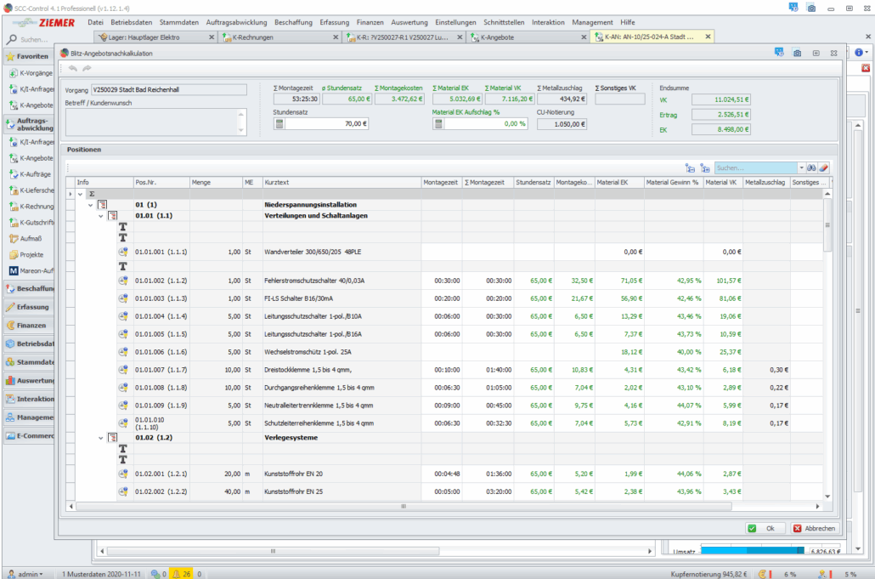Click the redo arrow in the dialog toolbar
875x579 pixels.
pyautogui.click(x=86, y=67)
